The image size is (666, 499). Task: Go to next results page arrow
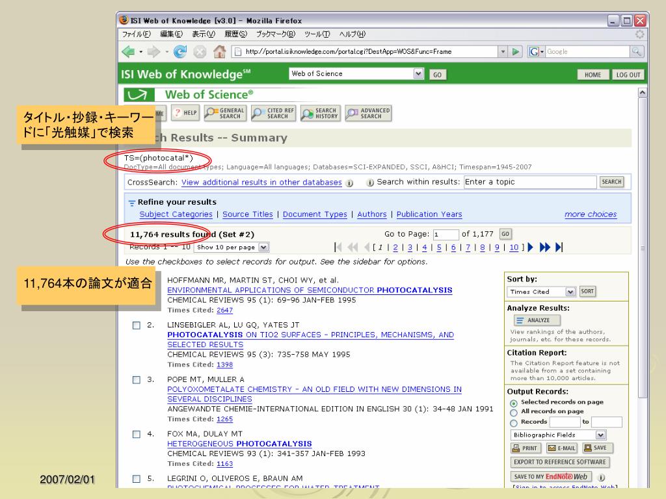coord(531,247)
